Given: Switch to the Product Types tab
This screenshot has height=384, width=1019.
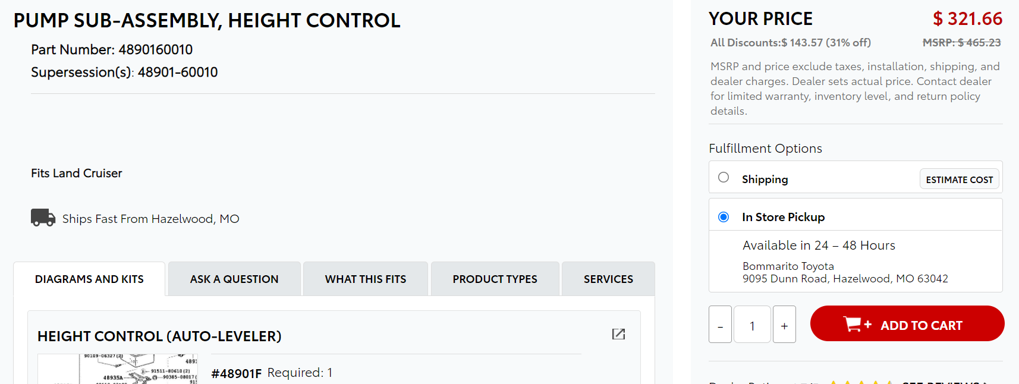Looking at the screenshot, I should click(495, 279).
